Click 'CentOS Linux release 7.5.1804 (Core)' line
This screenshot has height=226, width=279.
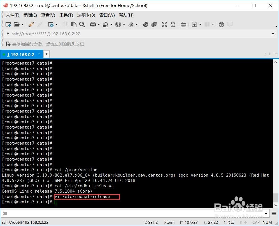click(47, 191)
